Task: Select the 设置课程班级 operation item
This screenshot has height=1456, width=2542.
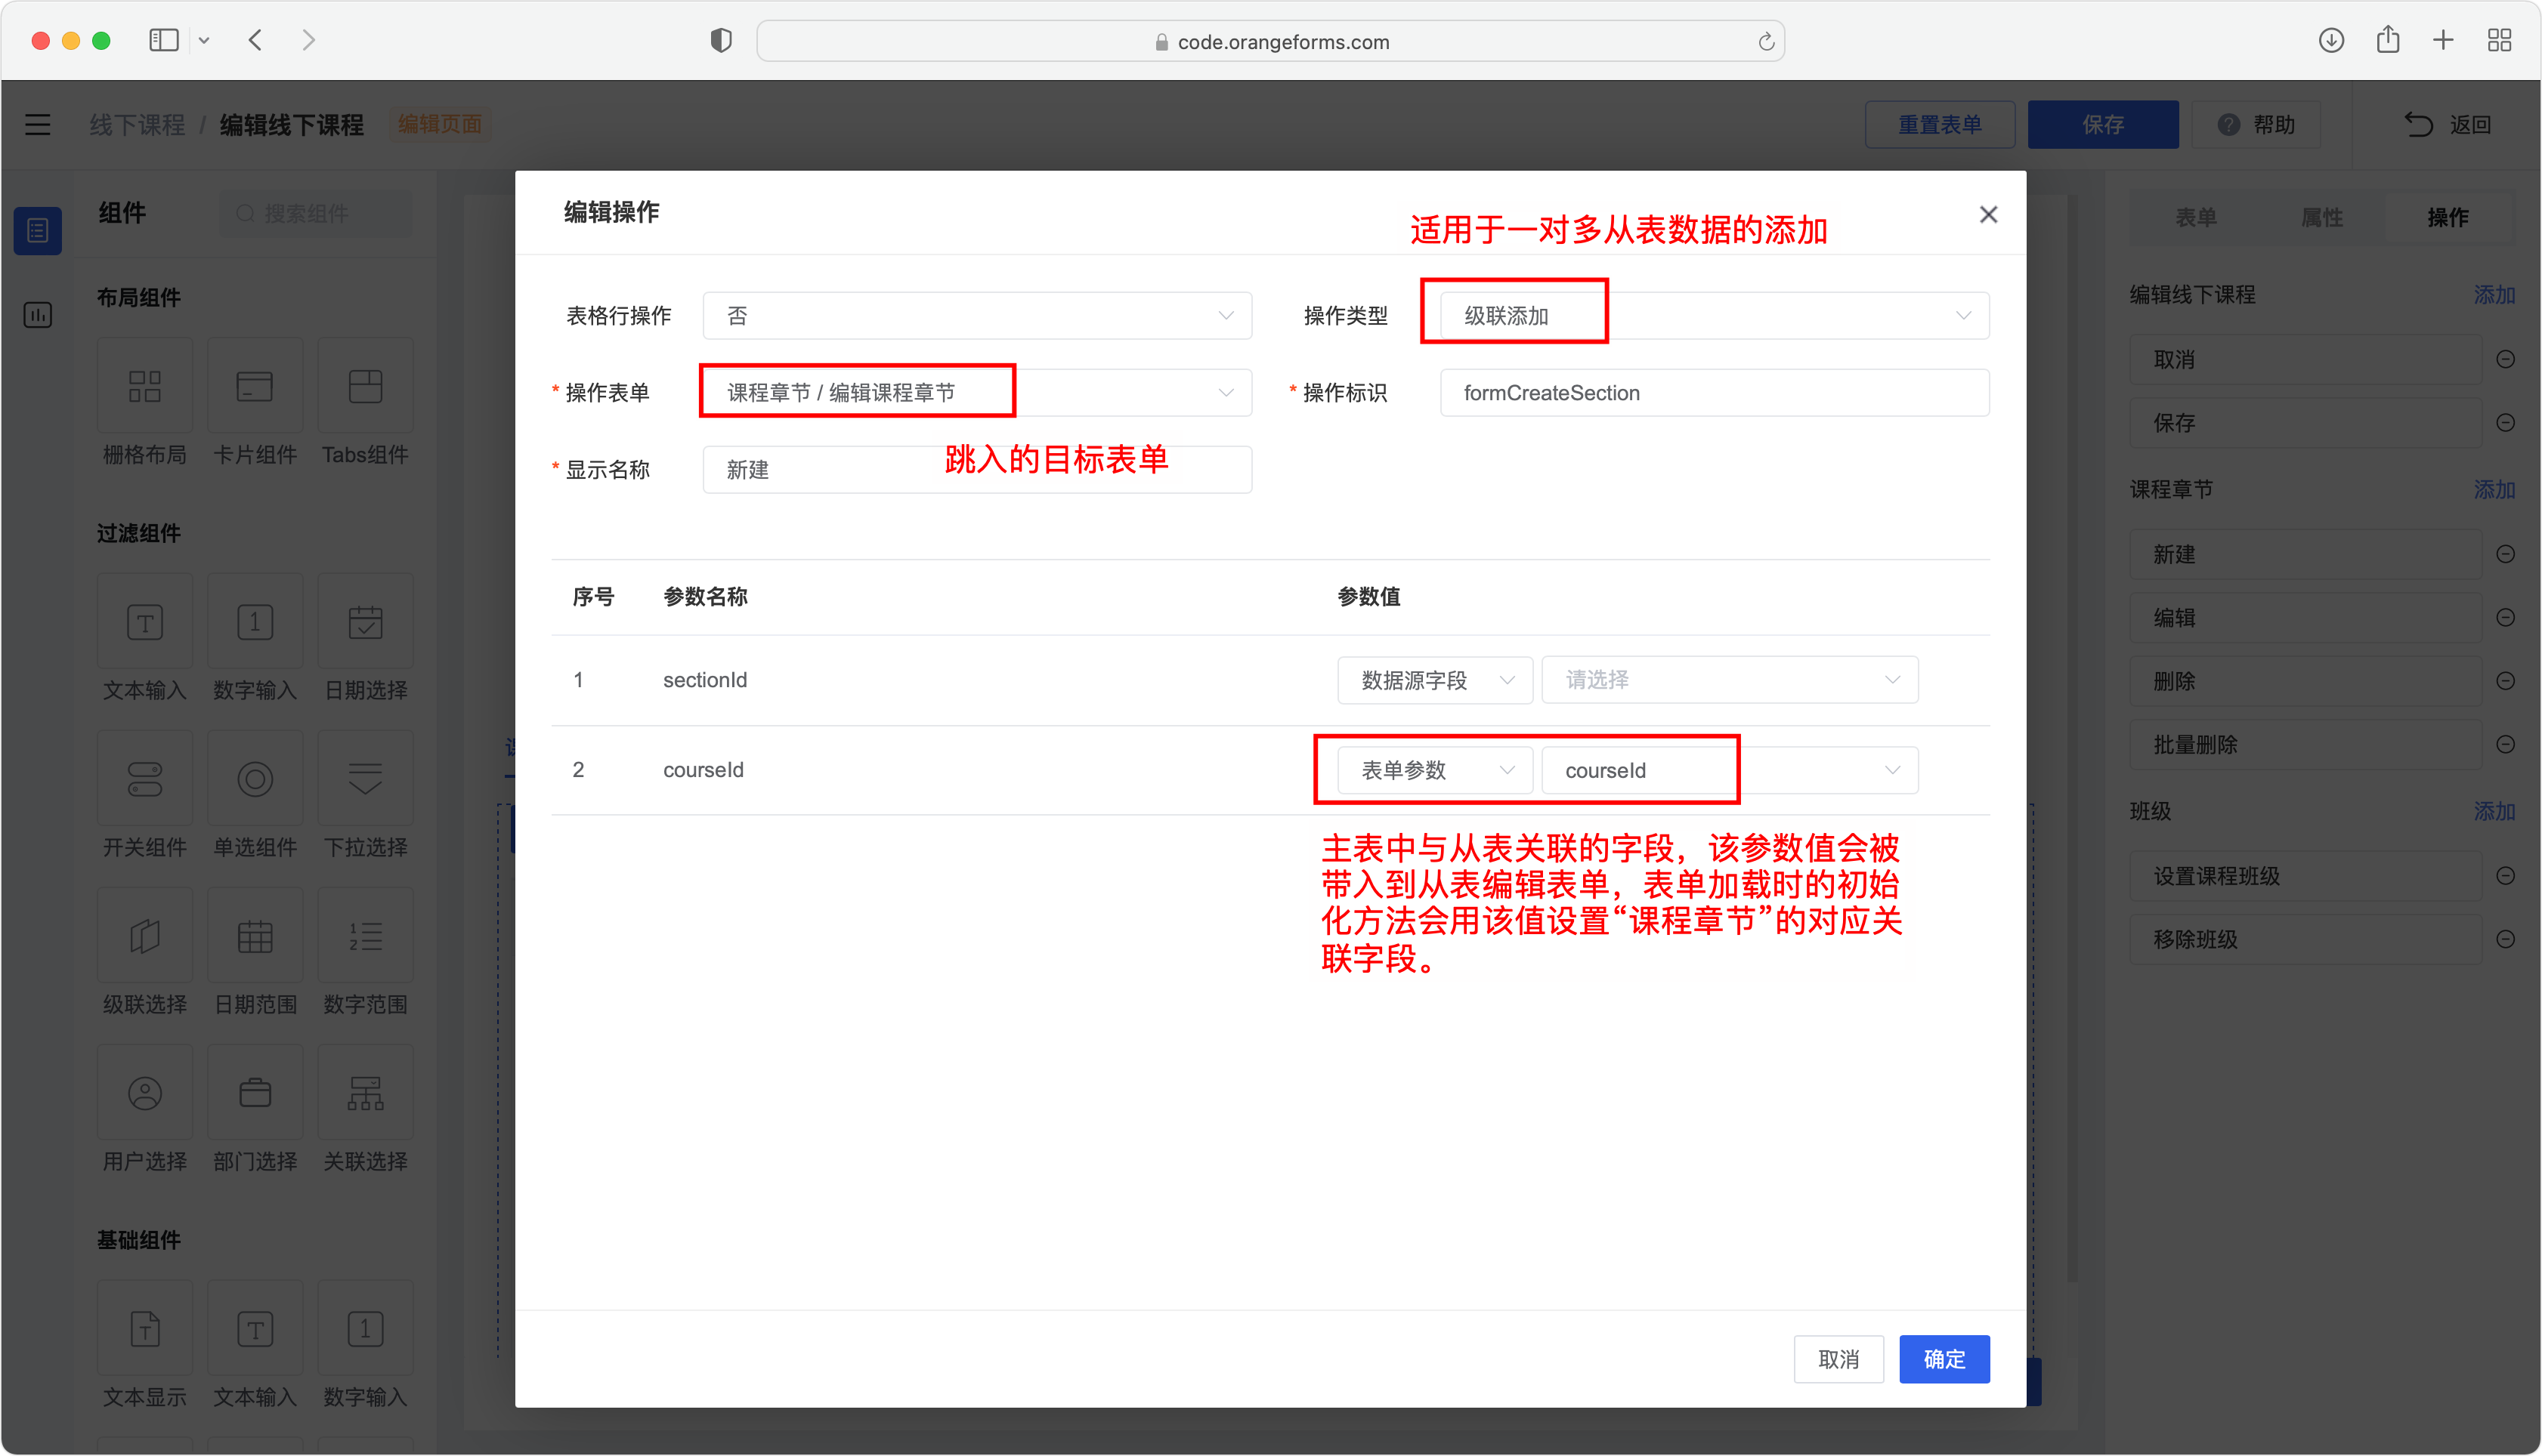Action: click(2305, 876)
